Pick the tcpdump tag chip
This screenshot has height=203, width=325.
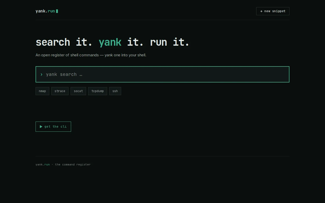click(x=97, y=91)
